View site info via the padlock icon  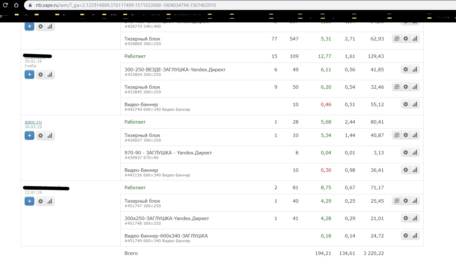tap(30, 5)
